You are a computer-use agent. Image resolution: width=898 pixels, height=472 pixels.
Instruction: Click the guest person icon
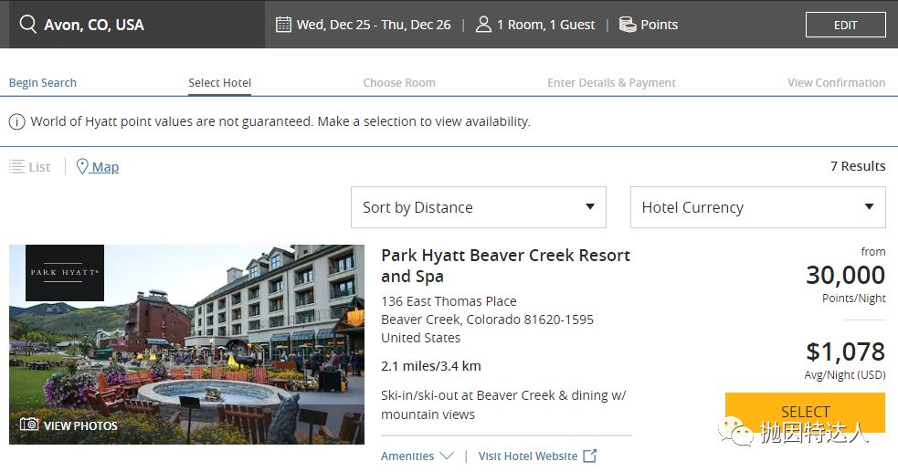483,24
